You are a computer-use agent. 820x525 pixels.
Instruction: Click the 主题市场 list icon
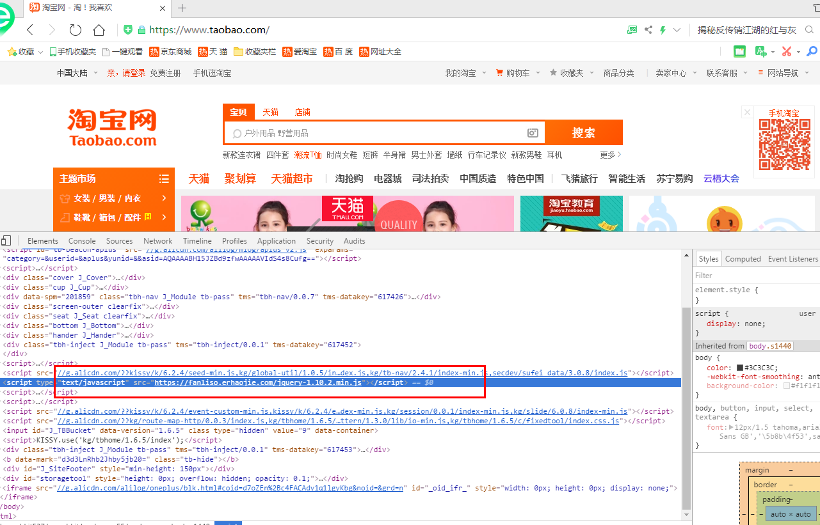tap(165, 178)
